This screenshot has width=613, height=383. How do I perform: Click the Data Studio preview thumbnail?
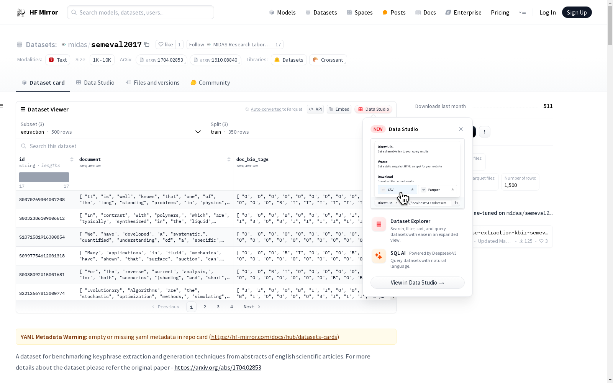coord(418,174)
